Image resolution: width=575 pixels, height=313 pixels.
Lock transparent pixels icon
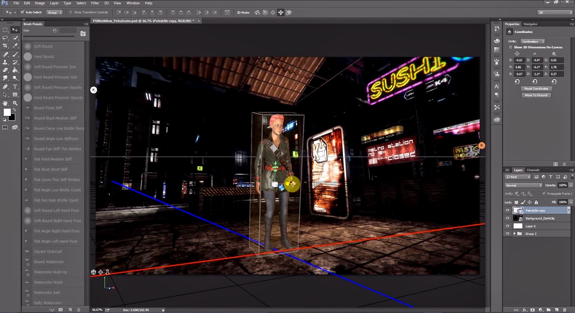coord(516,202)
